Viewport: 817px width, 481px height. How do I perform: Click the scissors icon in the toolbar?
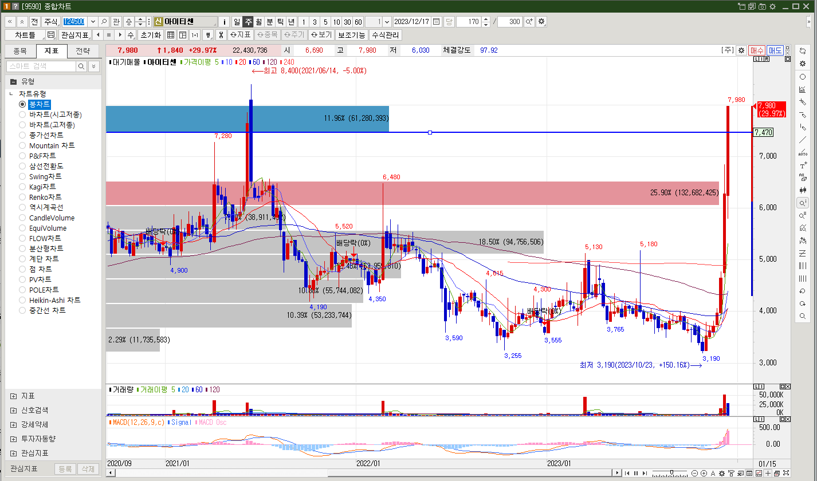coord(221,35)
